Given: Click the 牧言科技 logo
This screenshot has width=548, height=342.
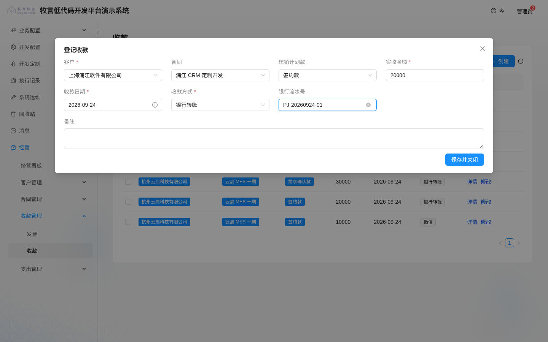Looking at the screenshot, I should point(21,11).
